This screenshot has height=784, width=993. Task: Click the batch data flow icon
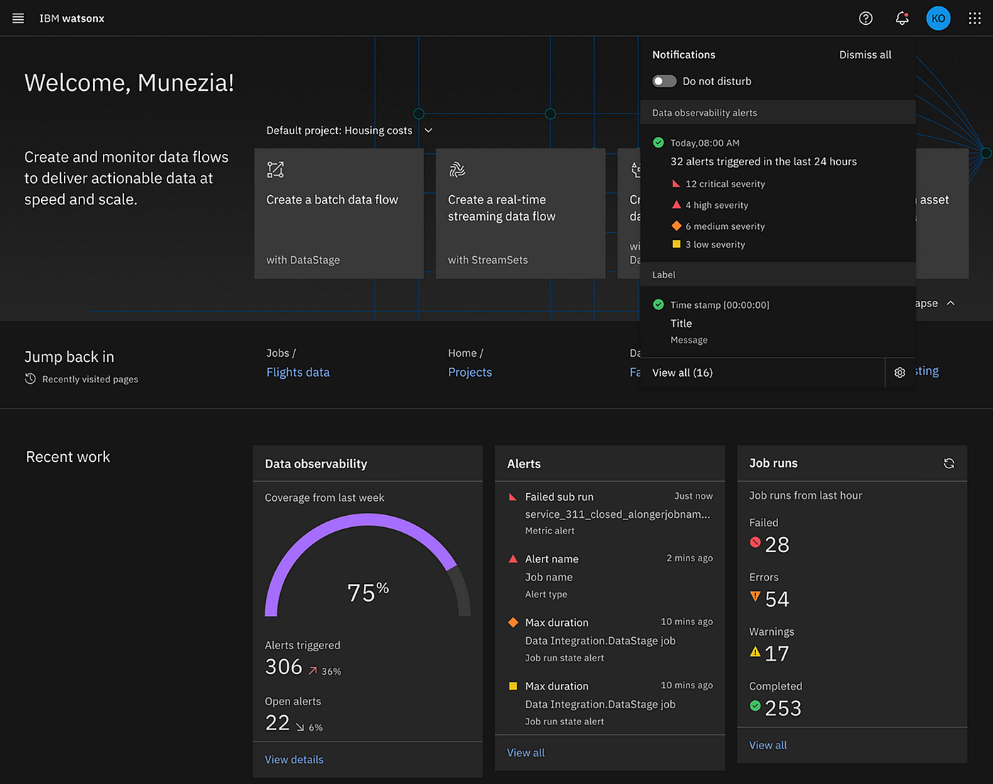click(x=275, y=170)
